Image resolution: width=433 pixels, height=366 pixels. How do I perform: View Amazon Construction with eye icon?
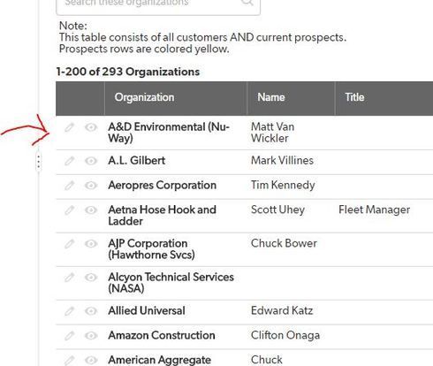pyautogui.click(x=91, y=336)
